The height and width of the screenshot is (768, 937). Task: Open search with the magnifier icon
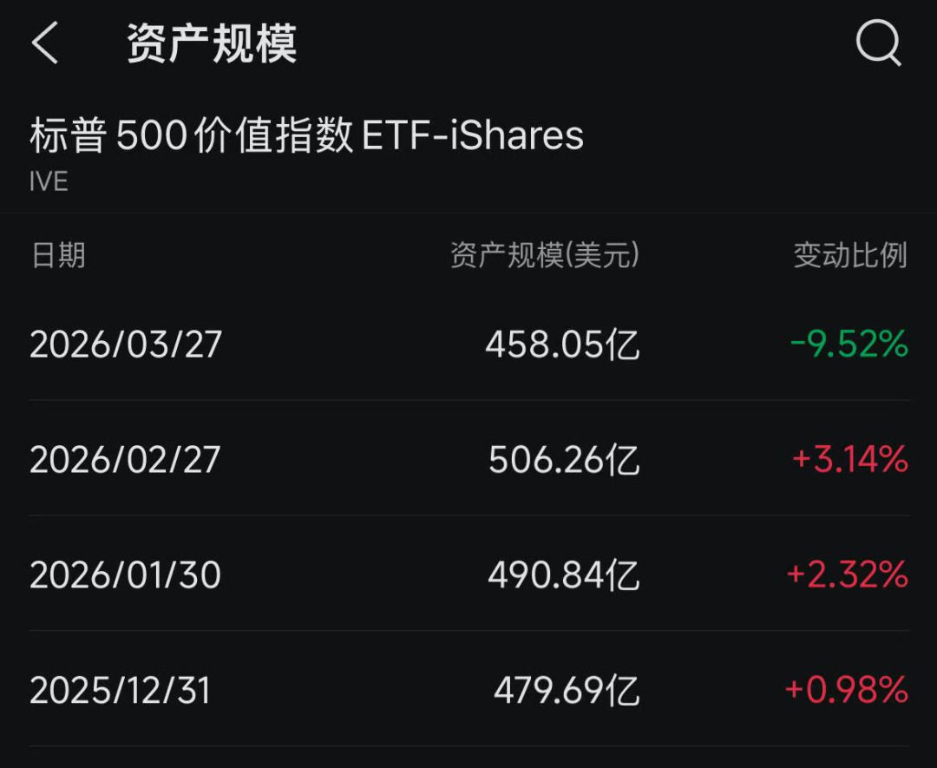[878, 43]
